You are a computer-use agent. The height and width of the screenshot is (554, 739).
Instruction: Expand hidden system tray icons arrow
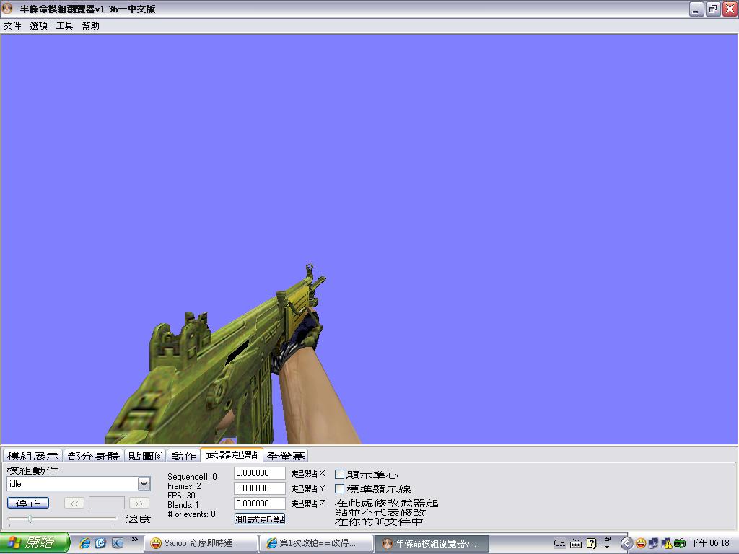(x=626, y=544)
